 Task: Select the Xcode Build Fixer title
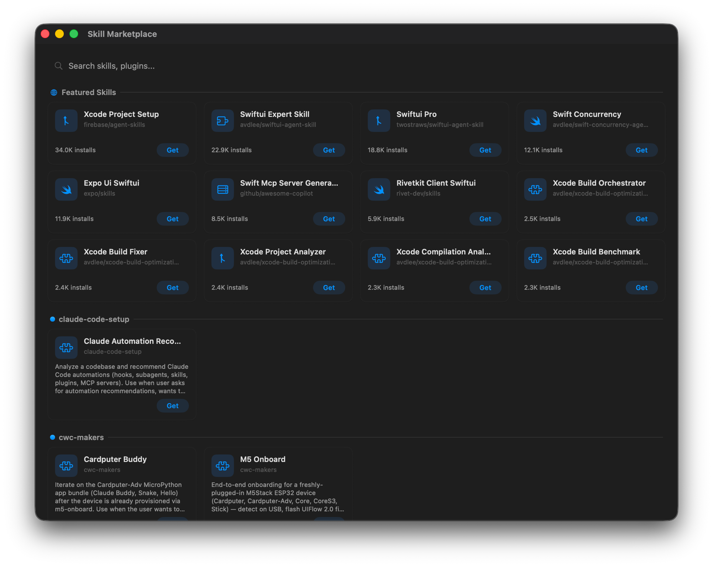[116, 252]
